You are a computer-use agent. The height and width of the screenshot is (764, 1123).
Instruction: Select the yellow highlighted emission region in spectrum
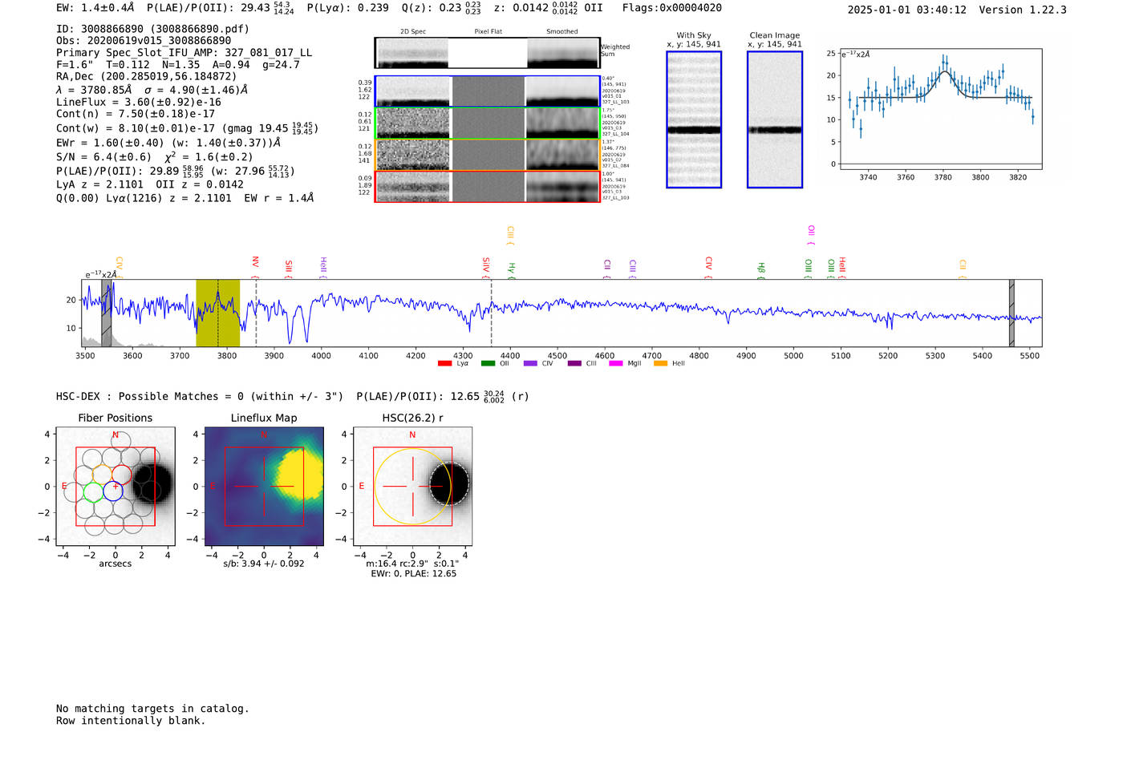[217, 313]
